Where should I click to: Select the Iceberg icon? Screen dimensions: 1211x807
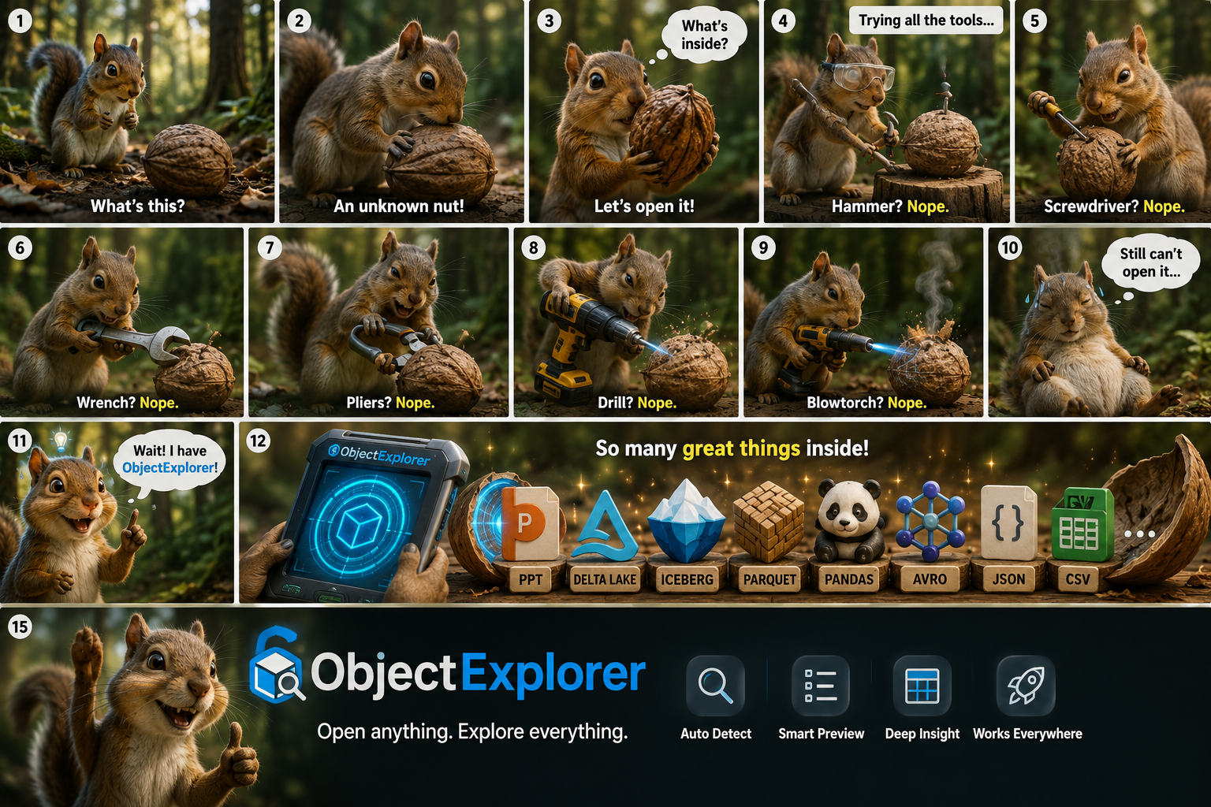click(x=686, y=522)
